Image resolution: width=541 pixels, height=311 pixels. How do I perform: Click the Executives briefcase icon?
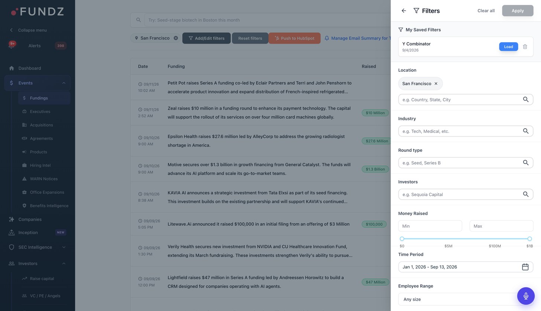tap(25, 112)
